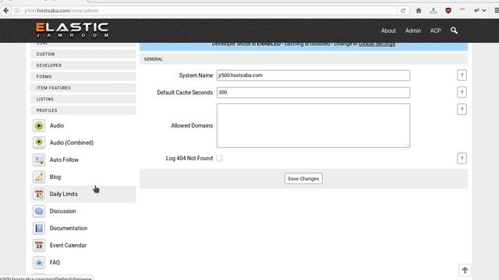The height and width of the screenshot is (280, 499).
Task: Open the FAQ module link
Action: click(55, 263)
